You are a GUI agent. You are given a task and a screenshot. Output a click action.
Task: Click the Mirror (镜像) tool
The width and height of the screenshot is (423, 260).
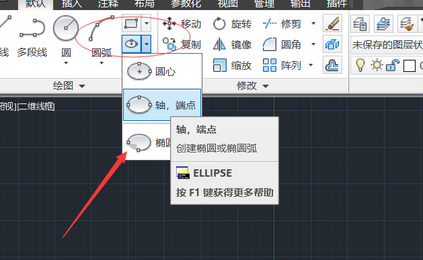[232, 44]
